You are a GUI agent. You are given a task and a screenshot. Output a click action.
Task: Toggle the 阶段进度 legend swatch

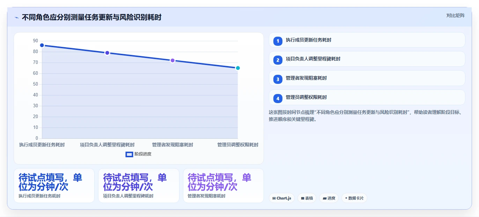coord(129,154)
